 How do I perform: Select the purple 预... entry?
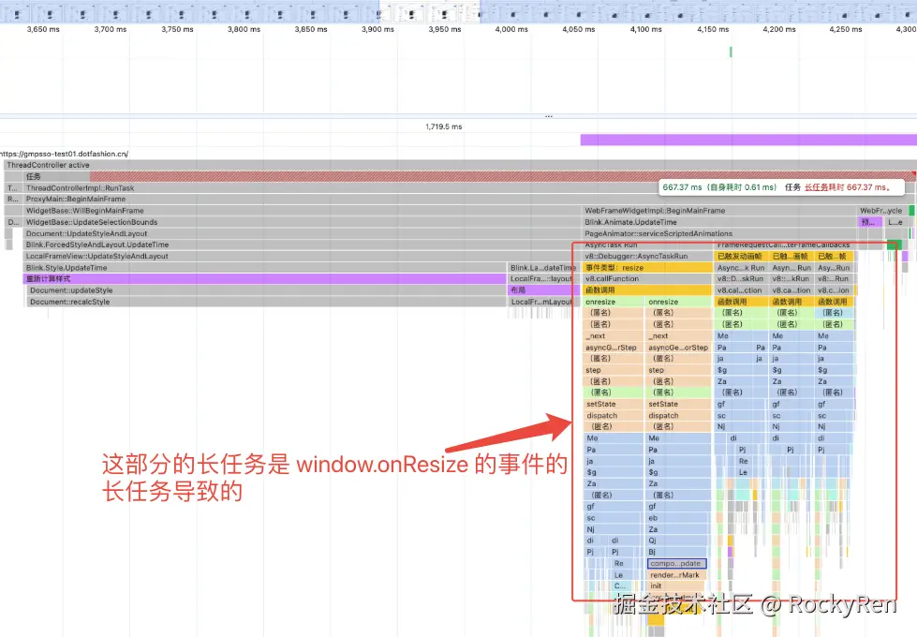pos(869,222)
